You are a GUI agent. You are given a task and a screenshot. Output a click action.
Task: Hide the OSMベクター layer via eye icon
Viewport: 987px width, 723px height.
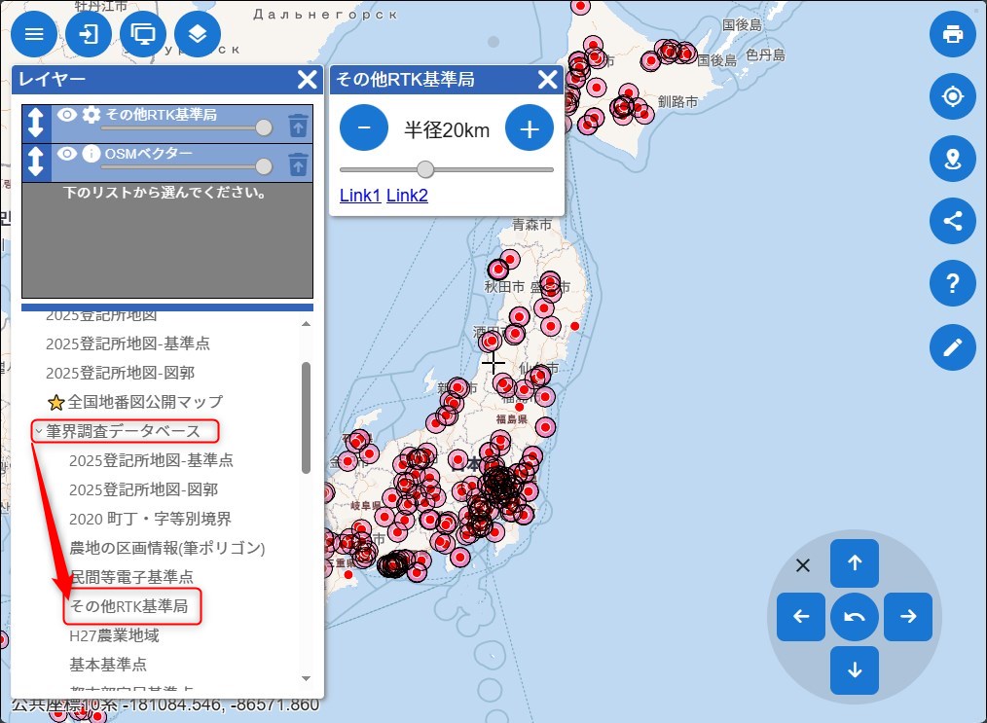click(x=66, y=154)
